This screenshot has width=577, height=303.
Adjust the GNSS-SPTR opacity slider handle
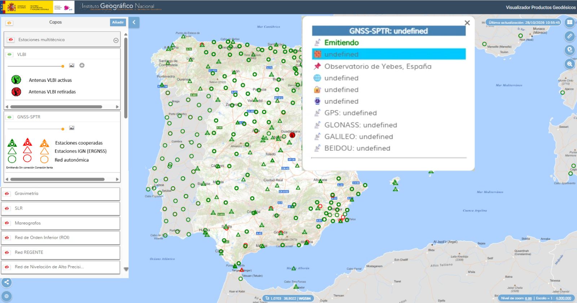pos(63,129)
